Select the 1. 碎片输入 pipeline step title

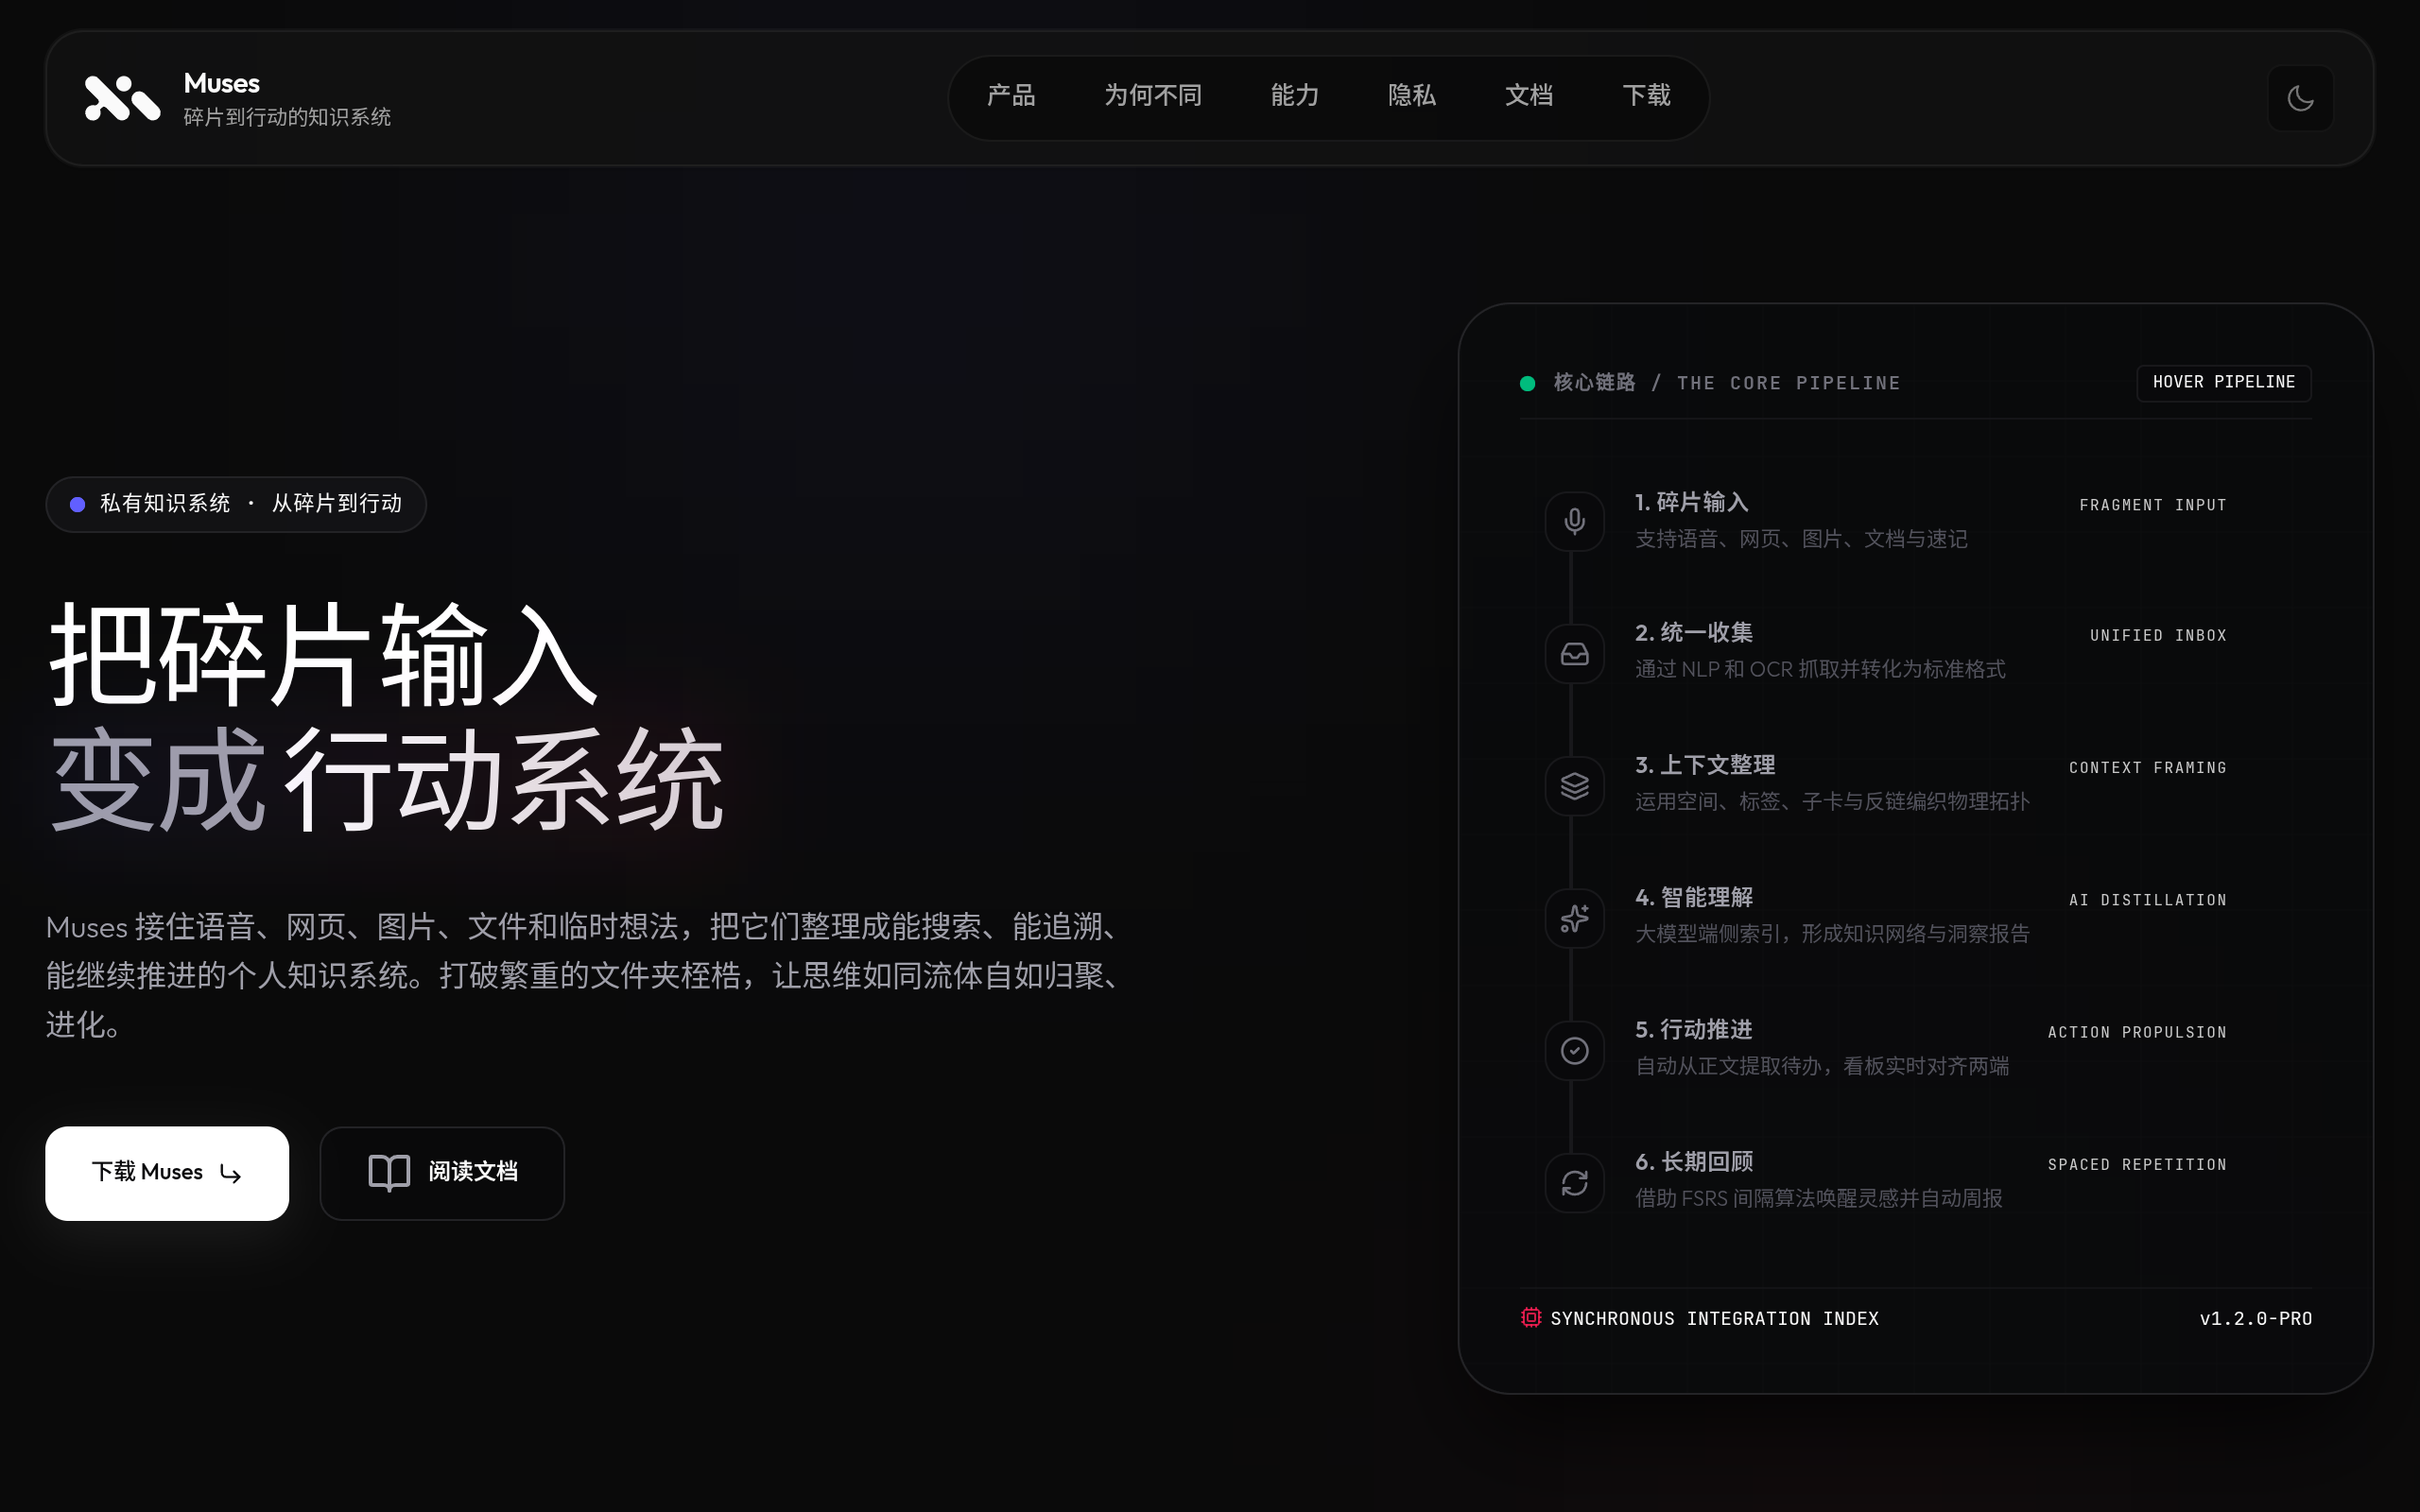(1691, 502)
